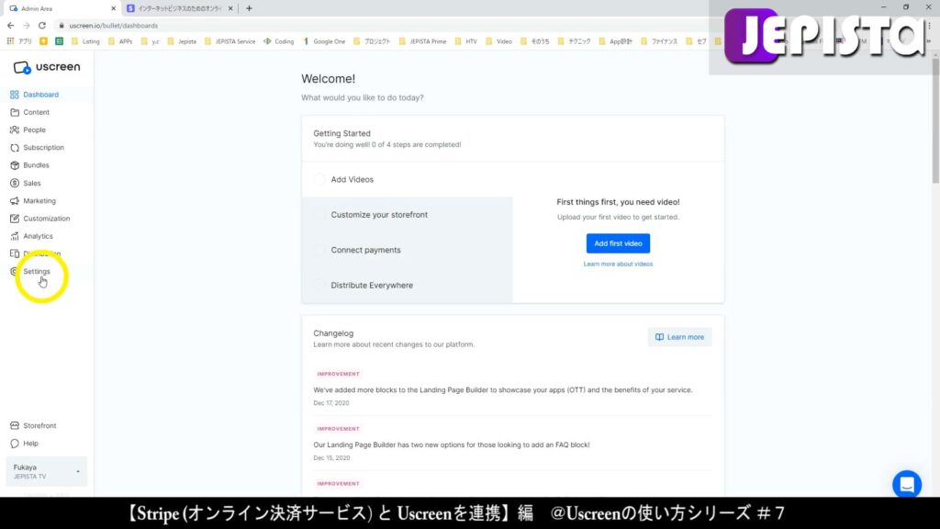Open the Google One bookmark
This screenshot has height=529, width=940.
tap(324, 41)
